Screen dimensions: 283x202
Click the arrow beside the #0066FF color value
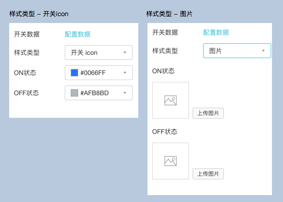[125, 73]
